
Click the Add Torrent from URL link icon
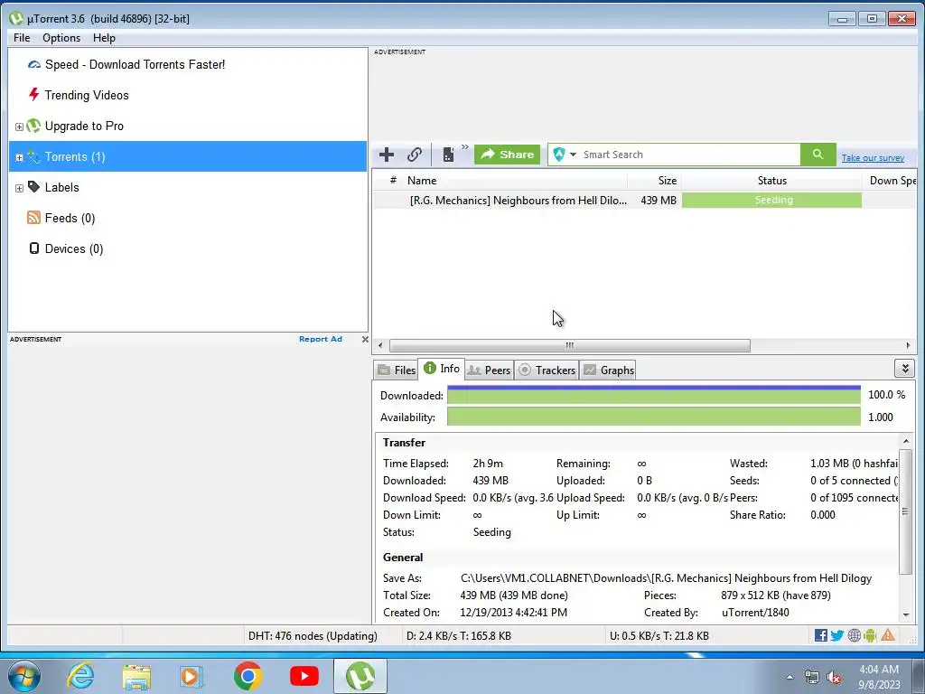[x=415, y=155]
